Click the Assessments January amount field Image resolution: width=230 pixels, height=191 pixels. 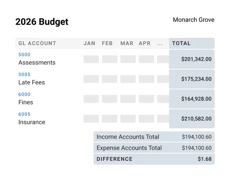point(91,59)
